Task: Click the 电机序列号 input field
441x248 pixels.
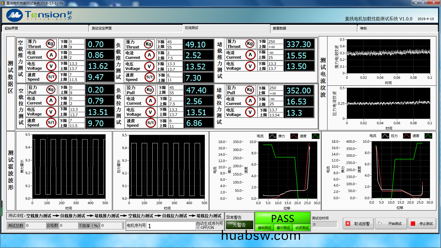Action: click(171, 226)
